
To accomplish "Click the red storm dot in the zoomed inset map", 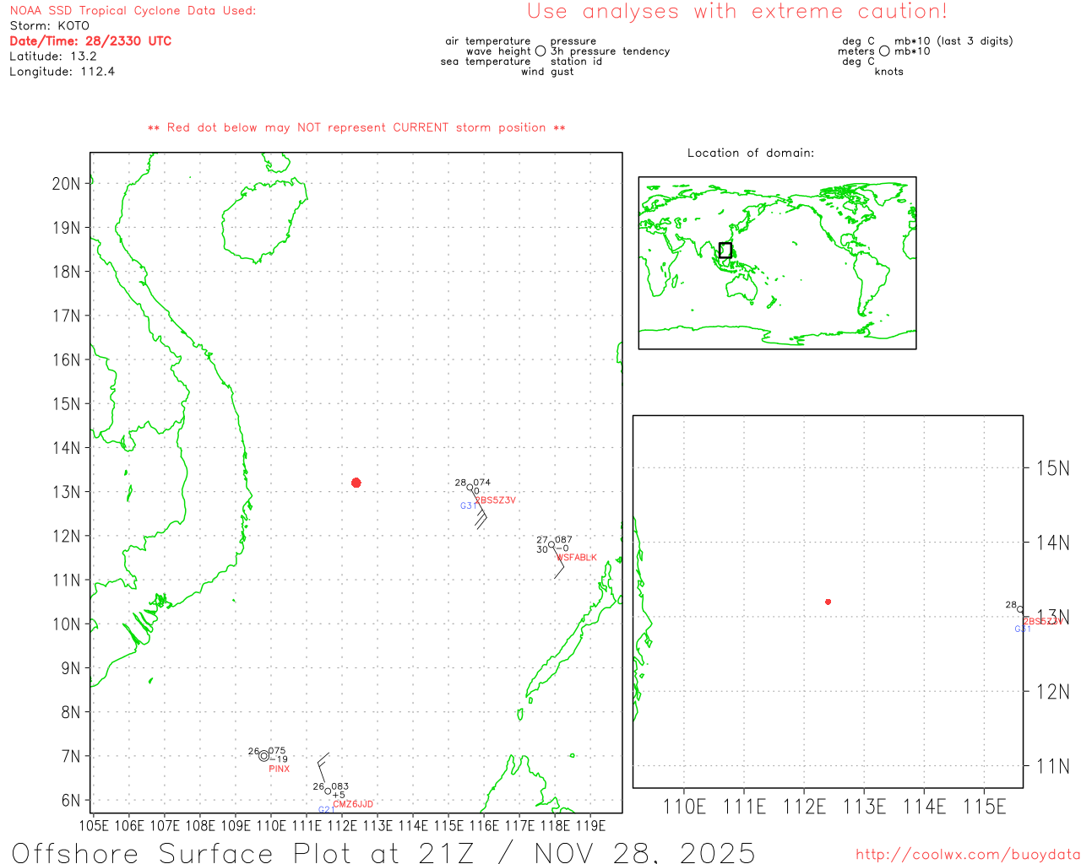I will pos(828,602).
